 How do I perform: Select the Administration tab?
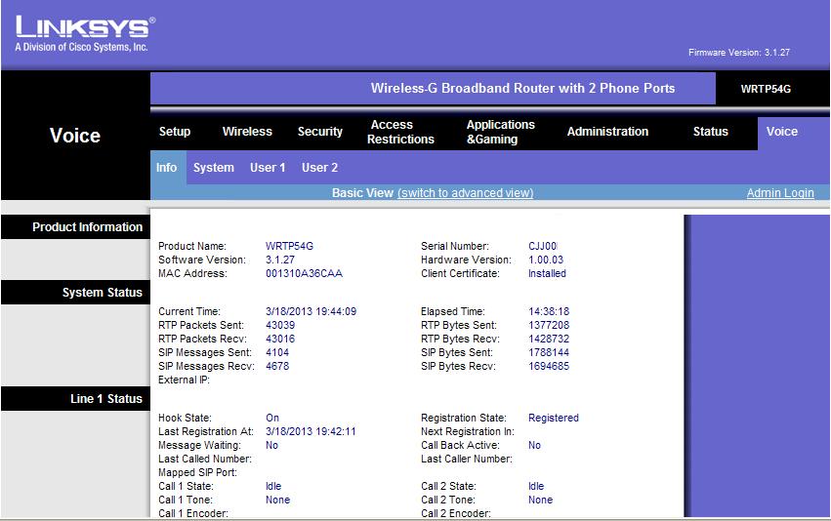pos(607,132)
